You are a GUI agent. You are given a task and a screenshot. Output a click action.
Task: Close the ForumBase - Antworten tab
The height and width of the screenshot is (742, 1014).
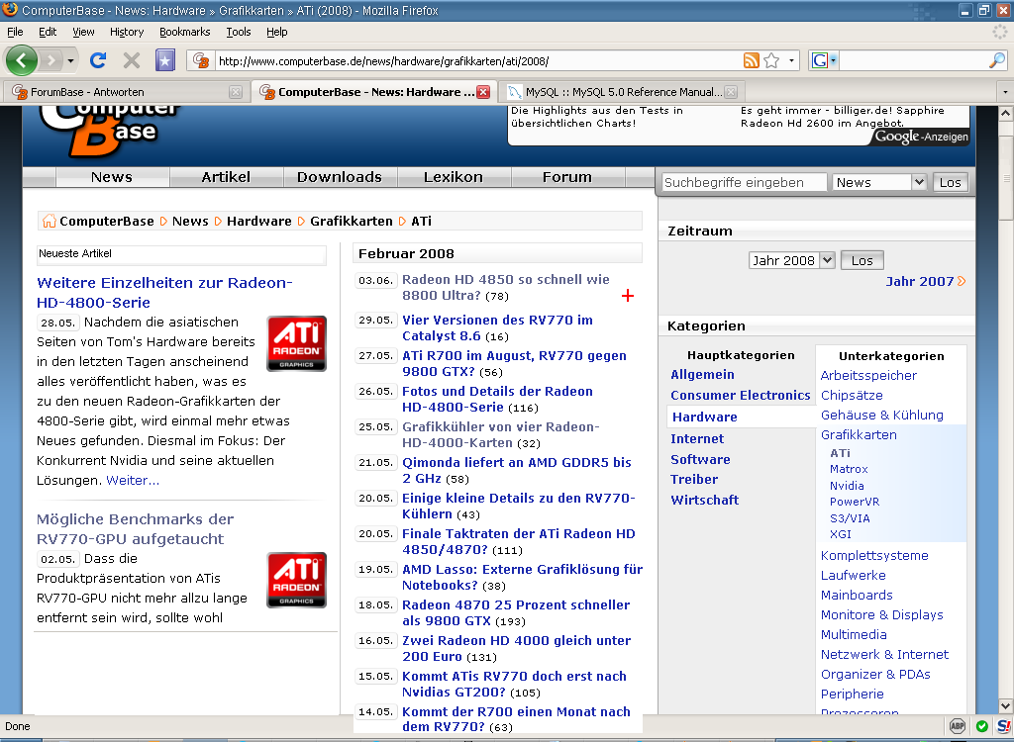tap(236, 92)
